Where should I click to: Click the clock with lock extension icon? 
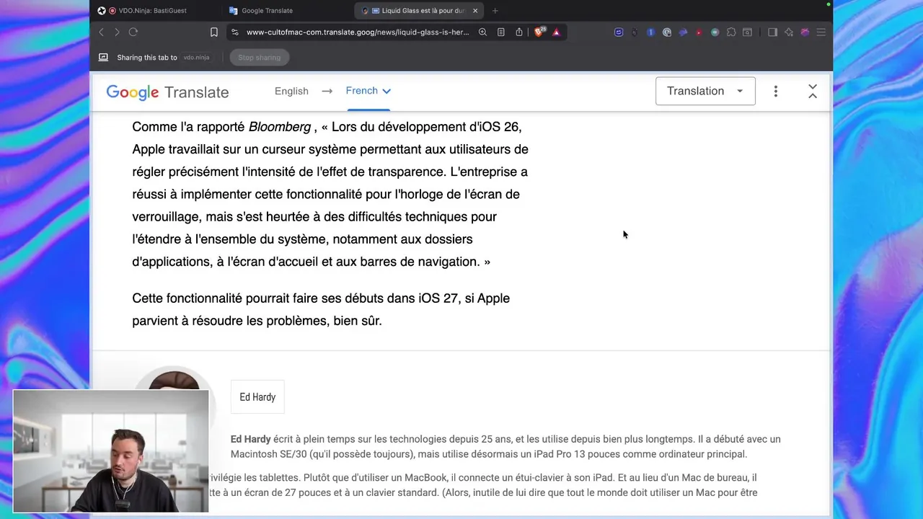click(667, 32)
